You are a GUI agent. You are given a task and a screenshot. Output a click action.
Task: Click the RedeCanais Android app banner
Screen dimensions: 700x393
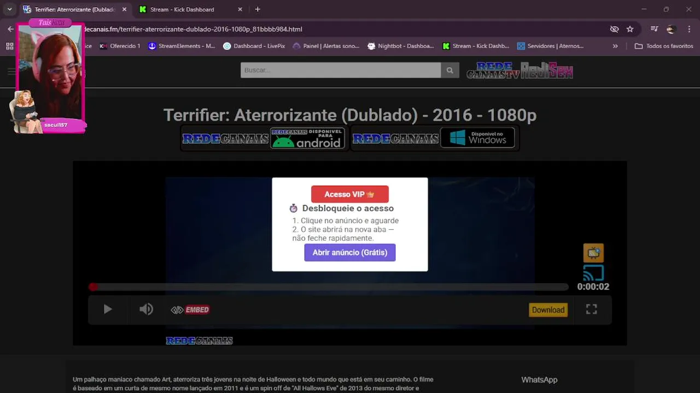tap(264, 139)
